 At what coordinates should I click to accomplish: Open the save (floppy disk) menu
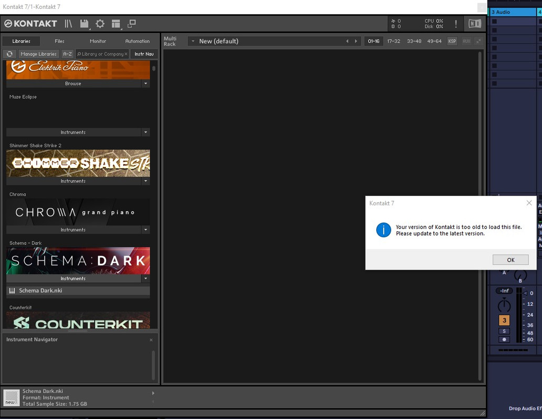click(84, 24)
